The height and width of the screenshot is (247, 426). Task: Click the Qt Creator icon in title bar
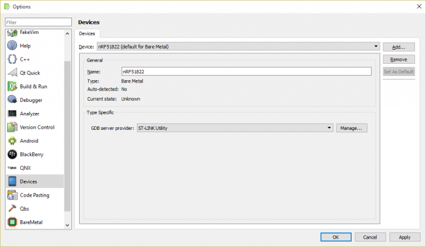click(x=7, y=7)
